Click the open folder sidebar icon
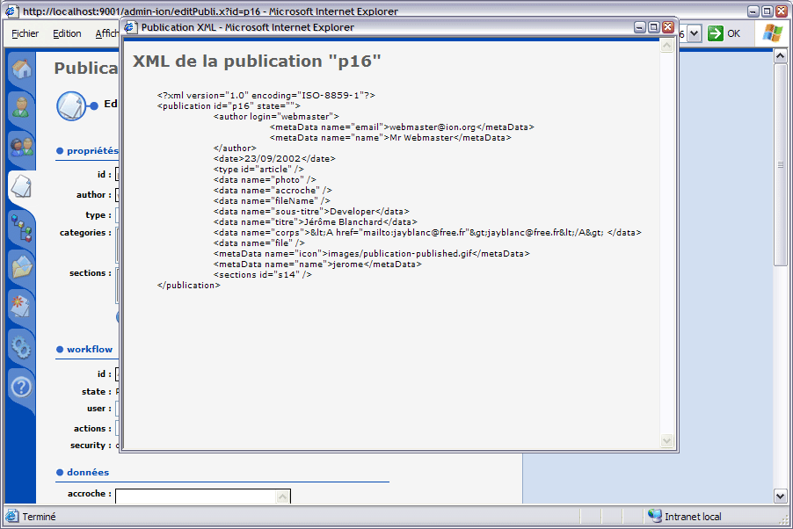The height and width of the screenshot is (529, 793). (x=21, y=266)
